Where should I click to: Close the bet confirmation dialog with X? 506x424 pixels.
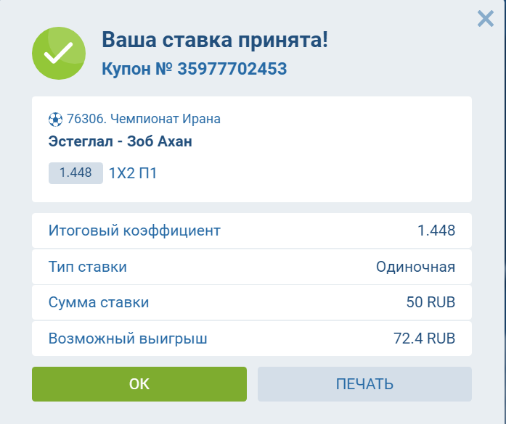click(485, 19)
